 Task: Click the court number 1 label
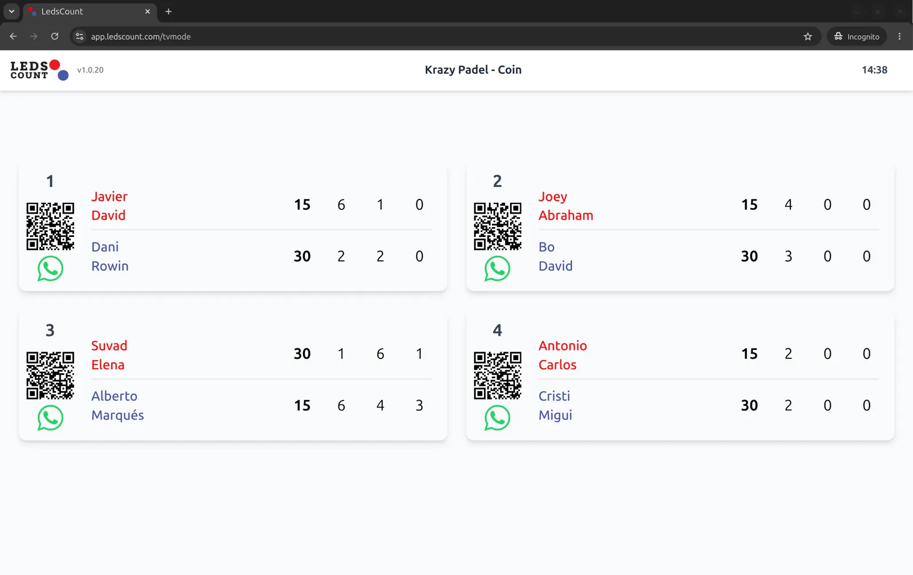point(50,181)
